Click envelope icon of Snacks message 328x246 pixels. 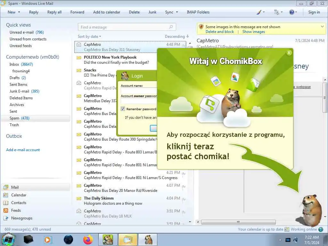79,70
